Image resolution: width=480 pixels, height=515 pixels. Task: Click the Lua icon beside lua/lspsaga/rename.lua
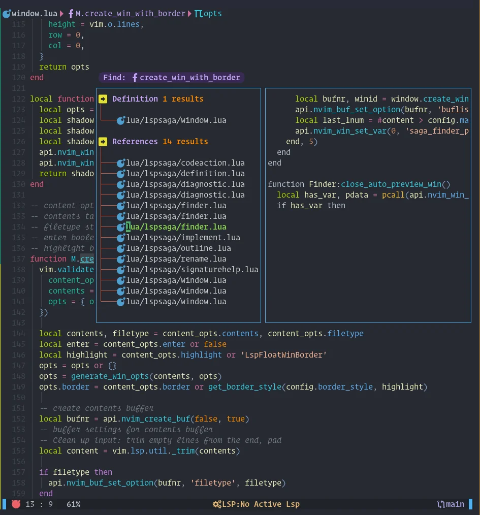pos(120,259)
